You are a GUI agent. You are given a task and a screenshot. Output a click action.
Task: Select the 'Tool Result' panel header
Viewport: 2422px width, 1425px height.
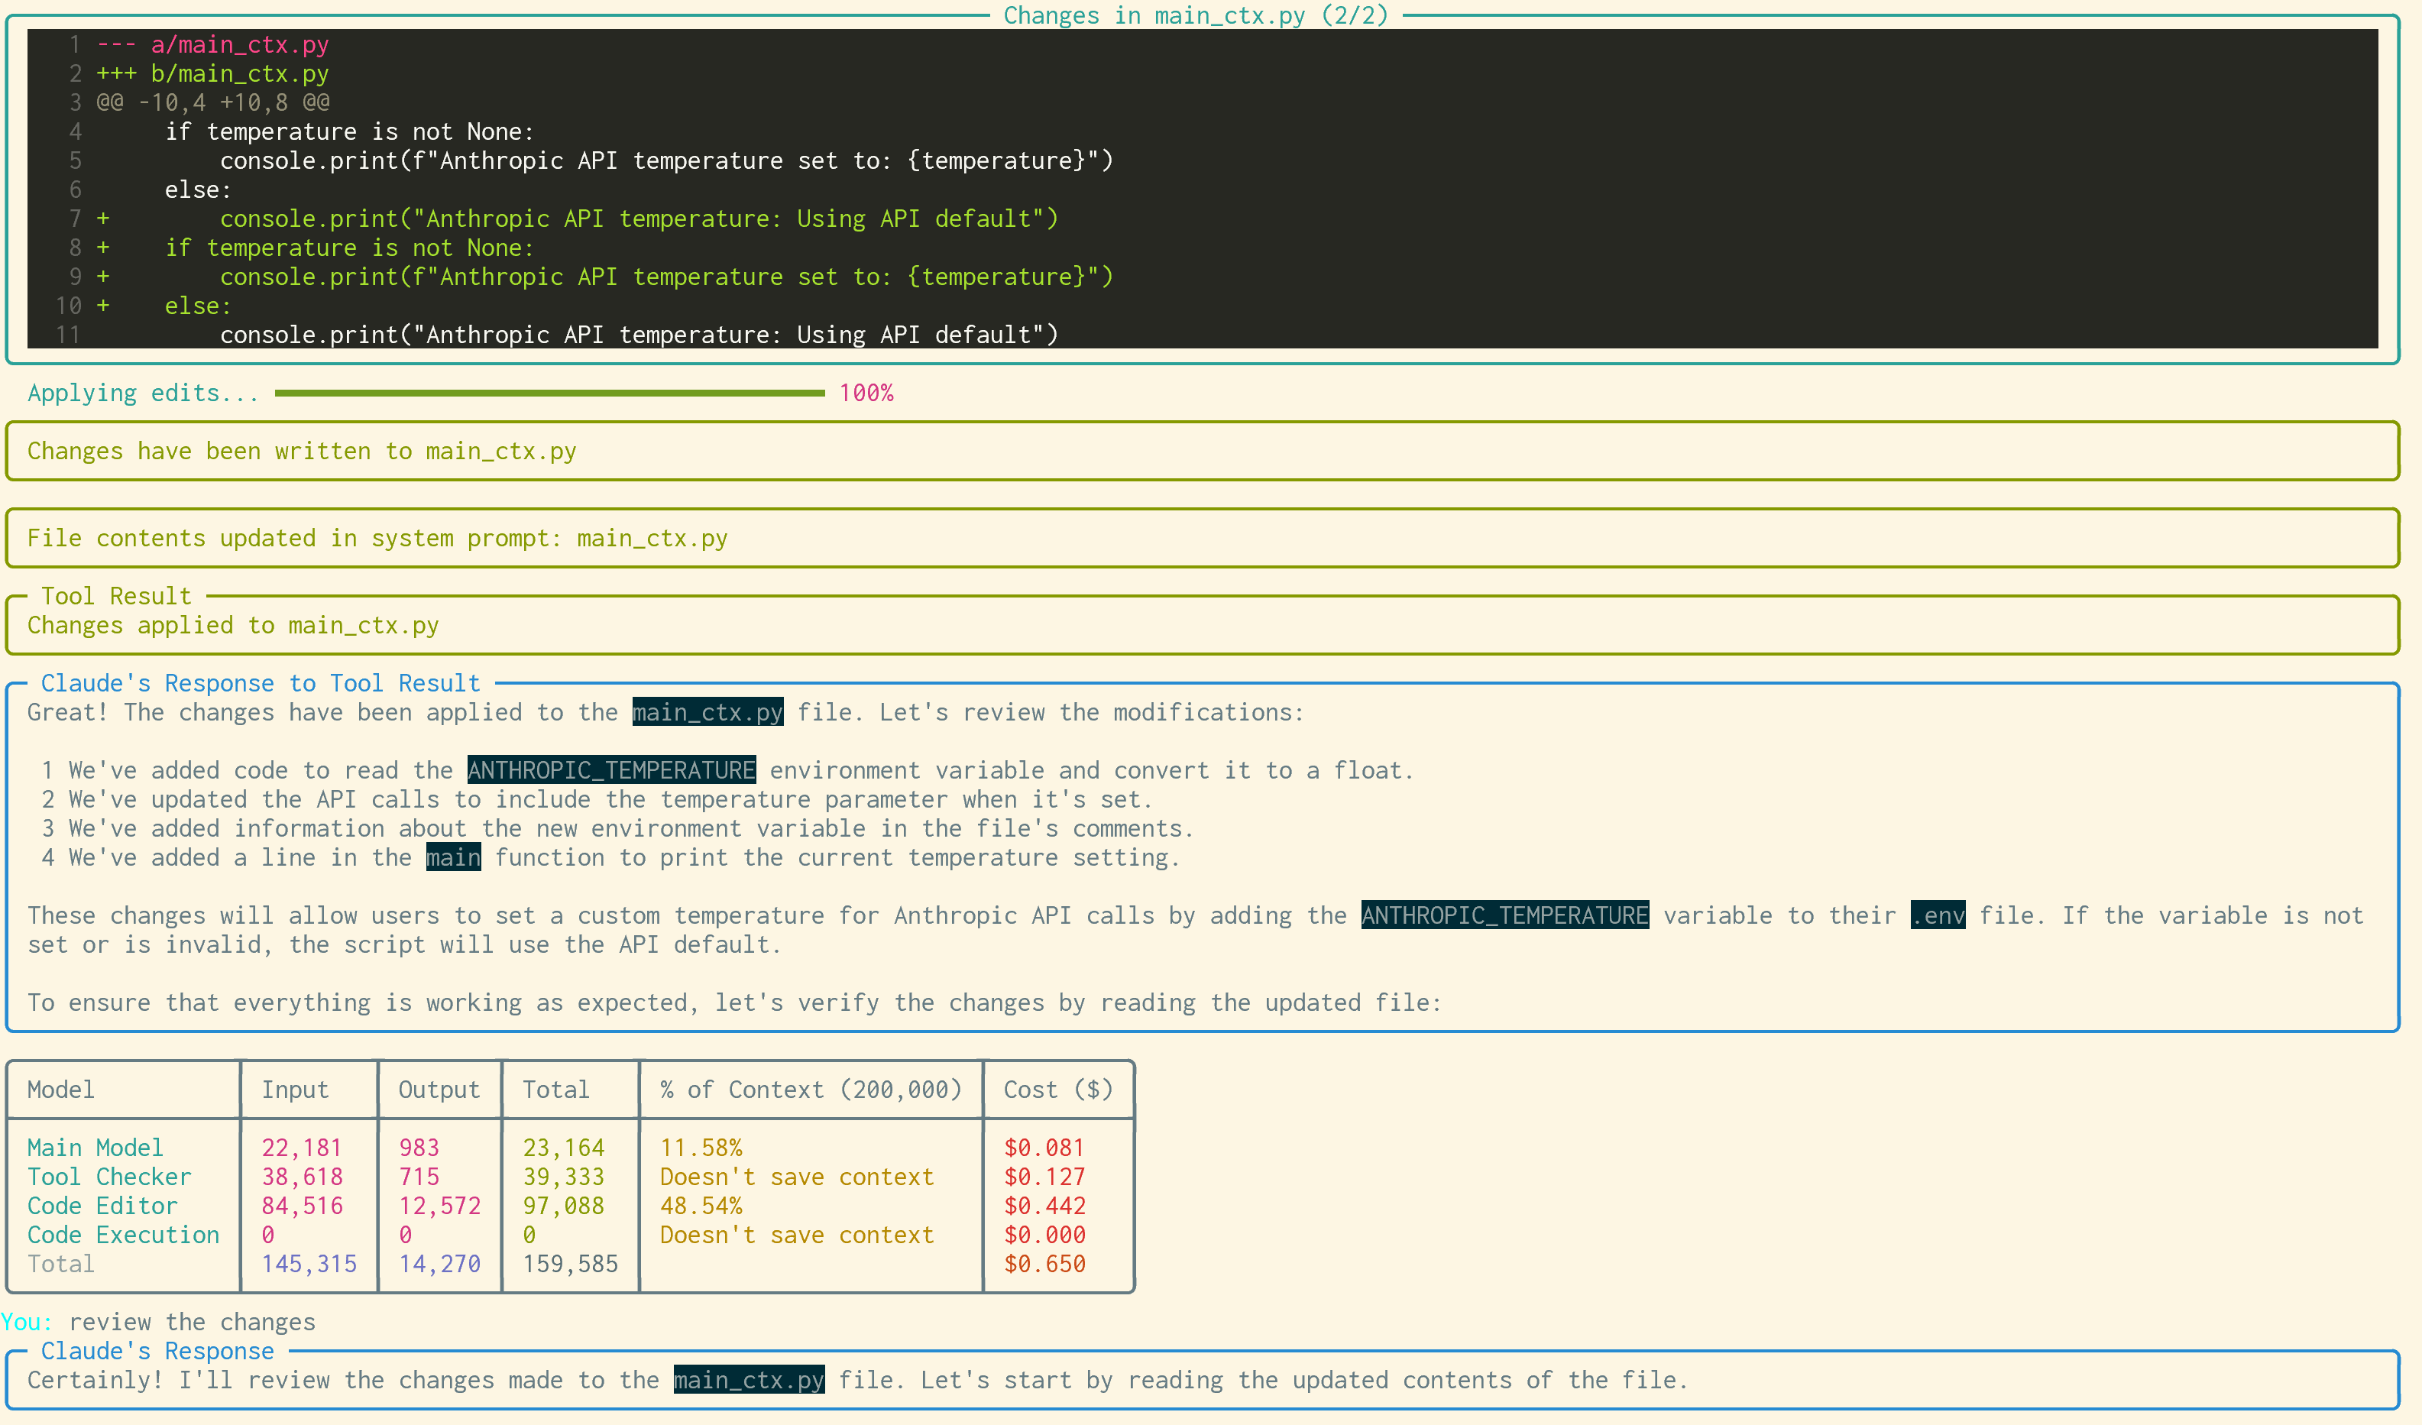tap(115, 596)
